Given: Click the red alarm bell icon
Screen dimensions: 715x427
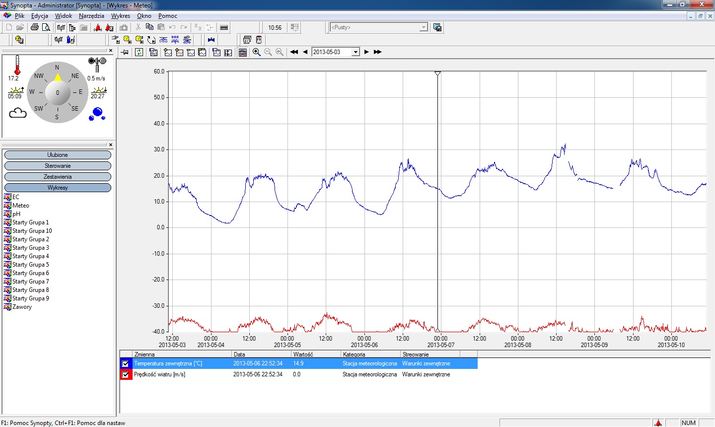Looking at the screenshot, I should click(98, 27).
